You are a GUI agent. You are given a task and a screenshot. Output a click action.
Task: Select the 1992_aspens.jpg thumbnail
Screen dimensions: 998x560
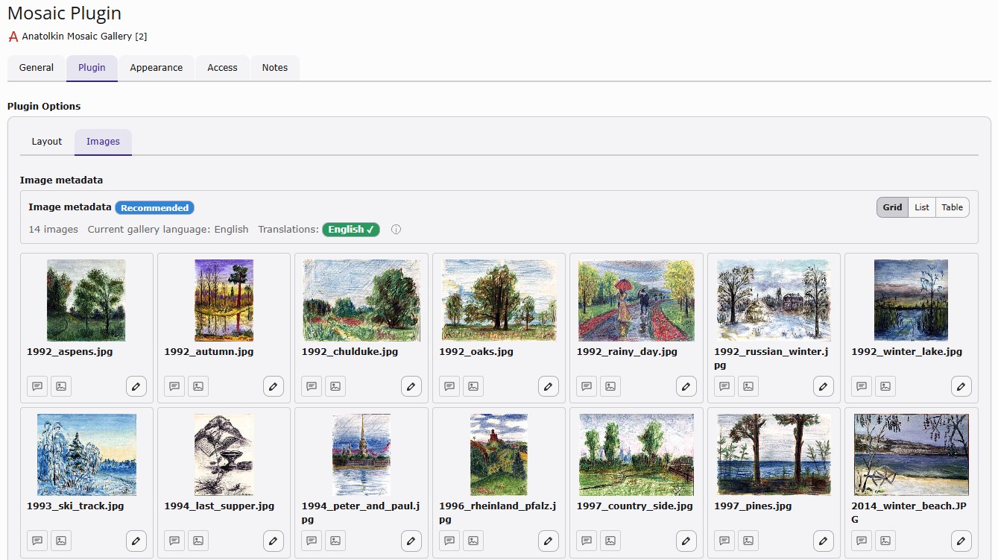[x=86, y=301]
